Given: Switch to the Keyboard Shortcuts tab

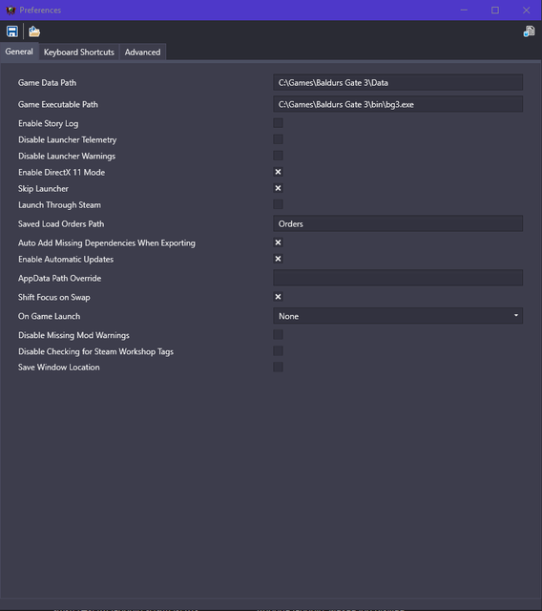Looking at the screenshot, I should tap(79, 53).
